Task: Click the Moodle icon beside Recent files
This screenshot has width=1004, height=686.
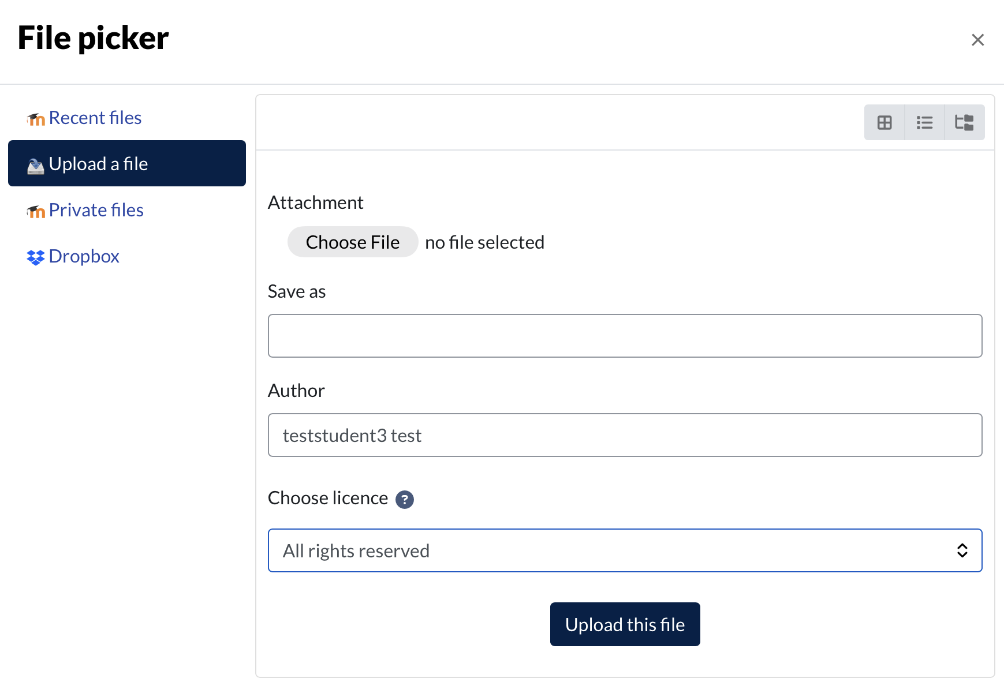Action: pos(36,119)
